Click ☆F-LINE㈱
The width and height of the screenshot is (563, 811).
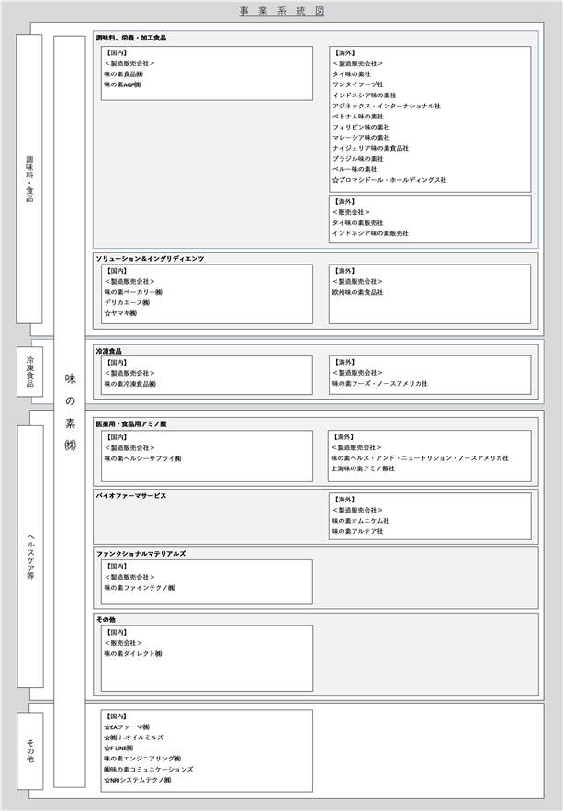[118, 748]
